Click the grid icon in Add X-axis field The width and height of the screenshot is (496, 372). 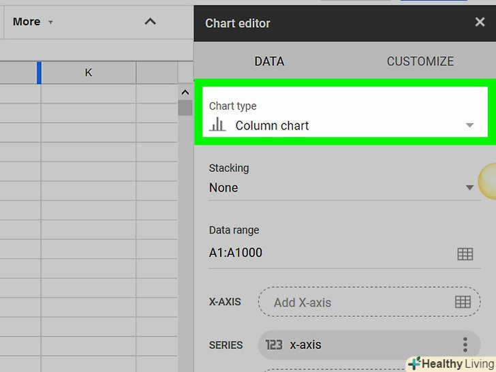coord(463,302)
